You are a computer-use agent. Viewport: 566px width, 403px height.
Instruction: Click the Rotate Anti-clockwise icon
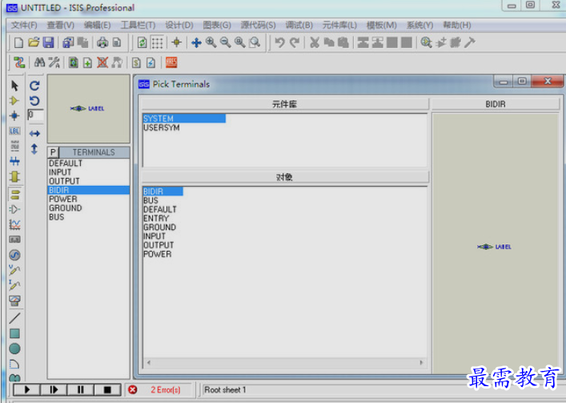pyautogui.click(x=34, y=101)
